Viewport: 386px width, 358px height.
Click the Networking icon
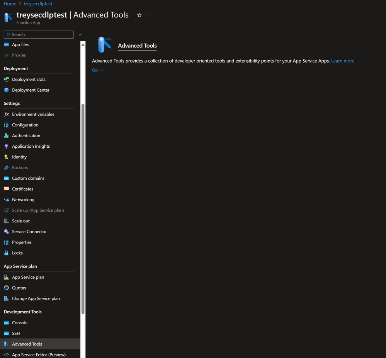pos(7,199)
